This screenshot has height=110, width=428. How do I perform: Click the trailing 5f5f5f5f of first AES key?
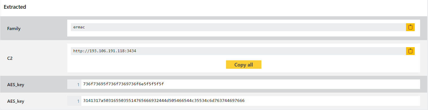click(155, 84)
